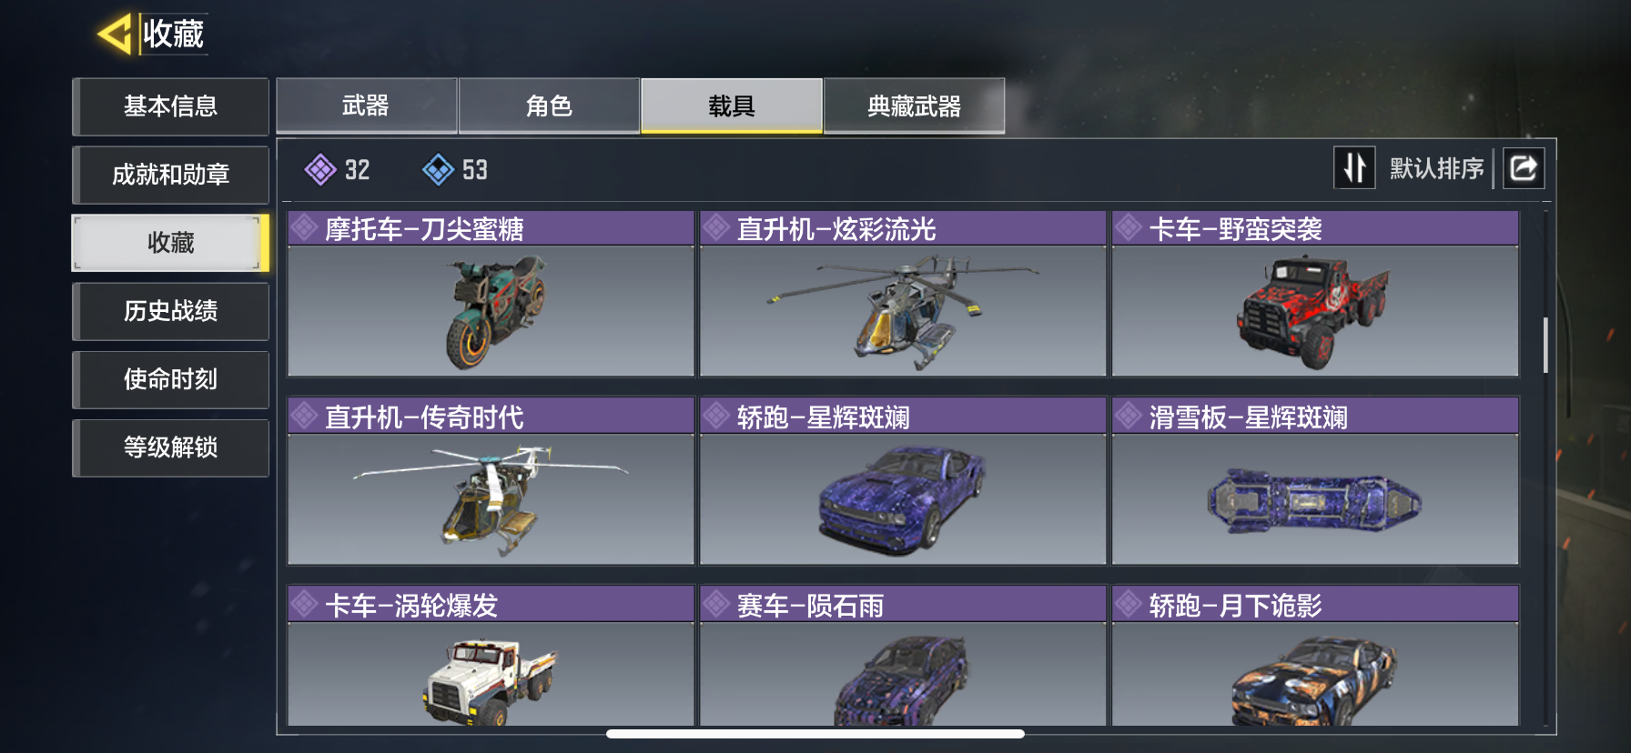Click rarity diamond on 卡车-野蛮突袭 card
Image resolution: width=1631 pixels, height=753 pixels.
[x=1128, y=227]
